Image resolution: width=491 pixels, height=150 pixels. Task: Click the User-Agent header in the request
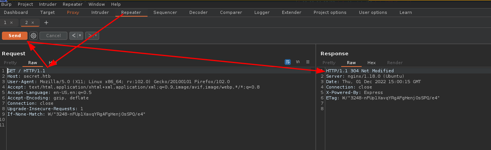118,82
